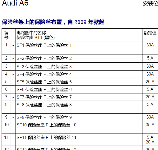Click number 7 in the 编号 column
This screenshot has width=158, height=150.
(x=6, y=97)
